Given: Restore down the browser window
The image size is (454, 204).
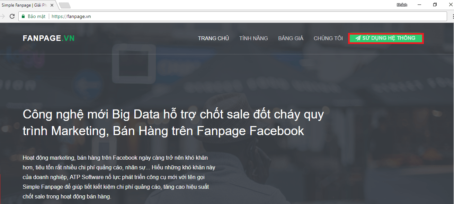Looking at the screenshot, I should 435,5.
